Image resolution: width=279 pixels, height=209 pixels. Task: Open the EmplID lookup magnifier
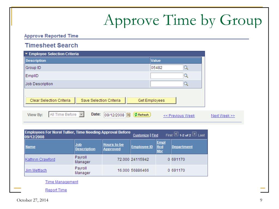pos(186,76)
